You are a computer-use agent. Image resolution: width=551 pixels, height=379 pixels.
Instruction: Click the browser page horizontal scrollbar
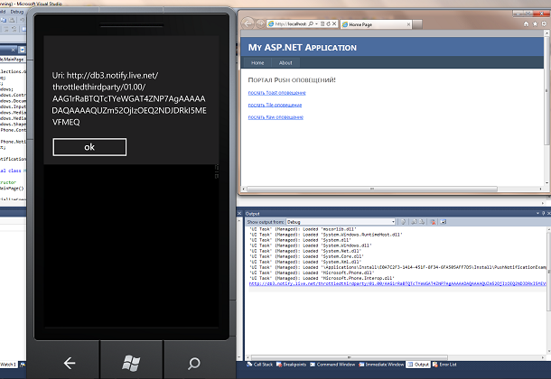point(372,189)
